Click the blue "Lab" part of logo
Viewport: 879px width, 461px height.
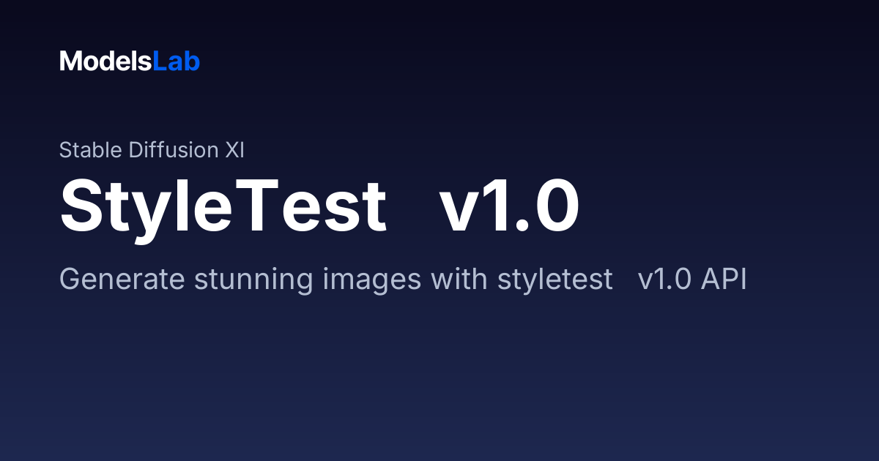[177, 61]
